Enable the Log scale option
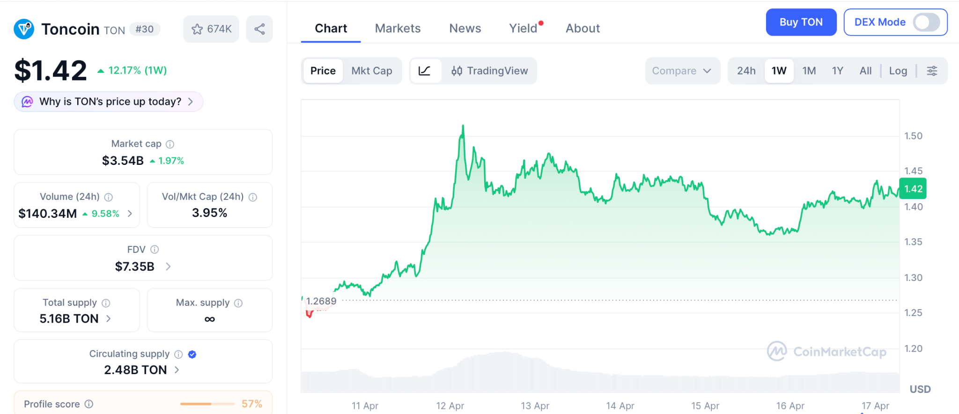Image resolution: width=959 pixels, height=414 pixels. point(898,71)
